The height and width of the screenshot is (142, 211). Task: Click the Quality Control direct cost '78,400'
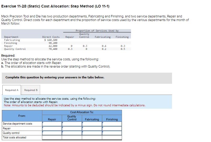pos(53,49)
